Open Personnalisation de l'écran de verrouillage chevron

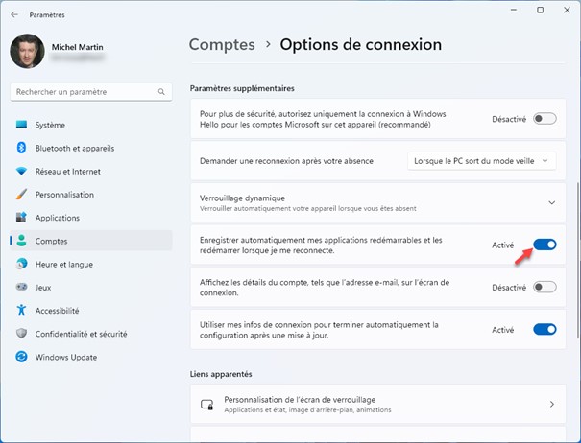(551, 405)
